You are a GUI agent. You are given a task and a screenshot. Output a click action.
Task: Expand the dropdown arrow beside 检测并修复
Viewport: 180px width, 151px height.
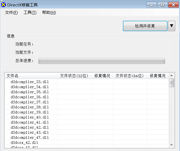pyautogui.click(x=171, y=26)
